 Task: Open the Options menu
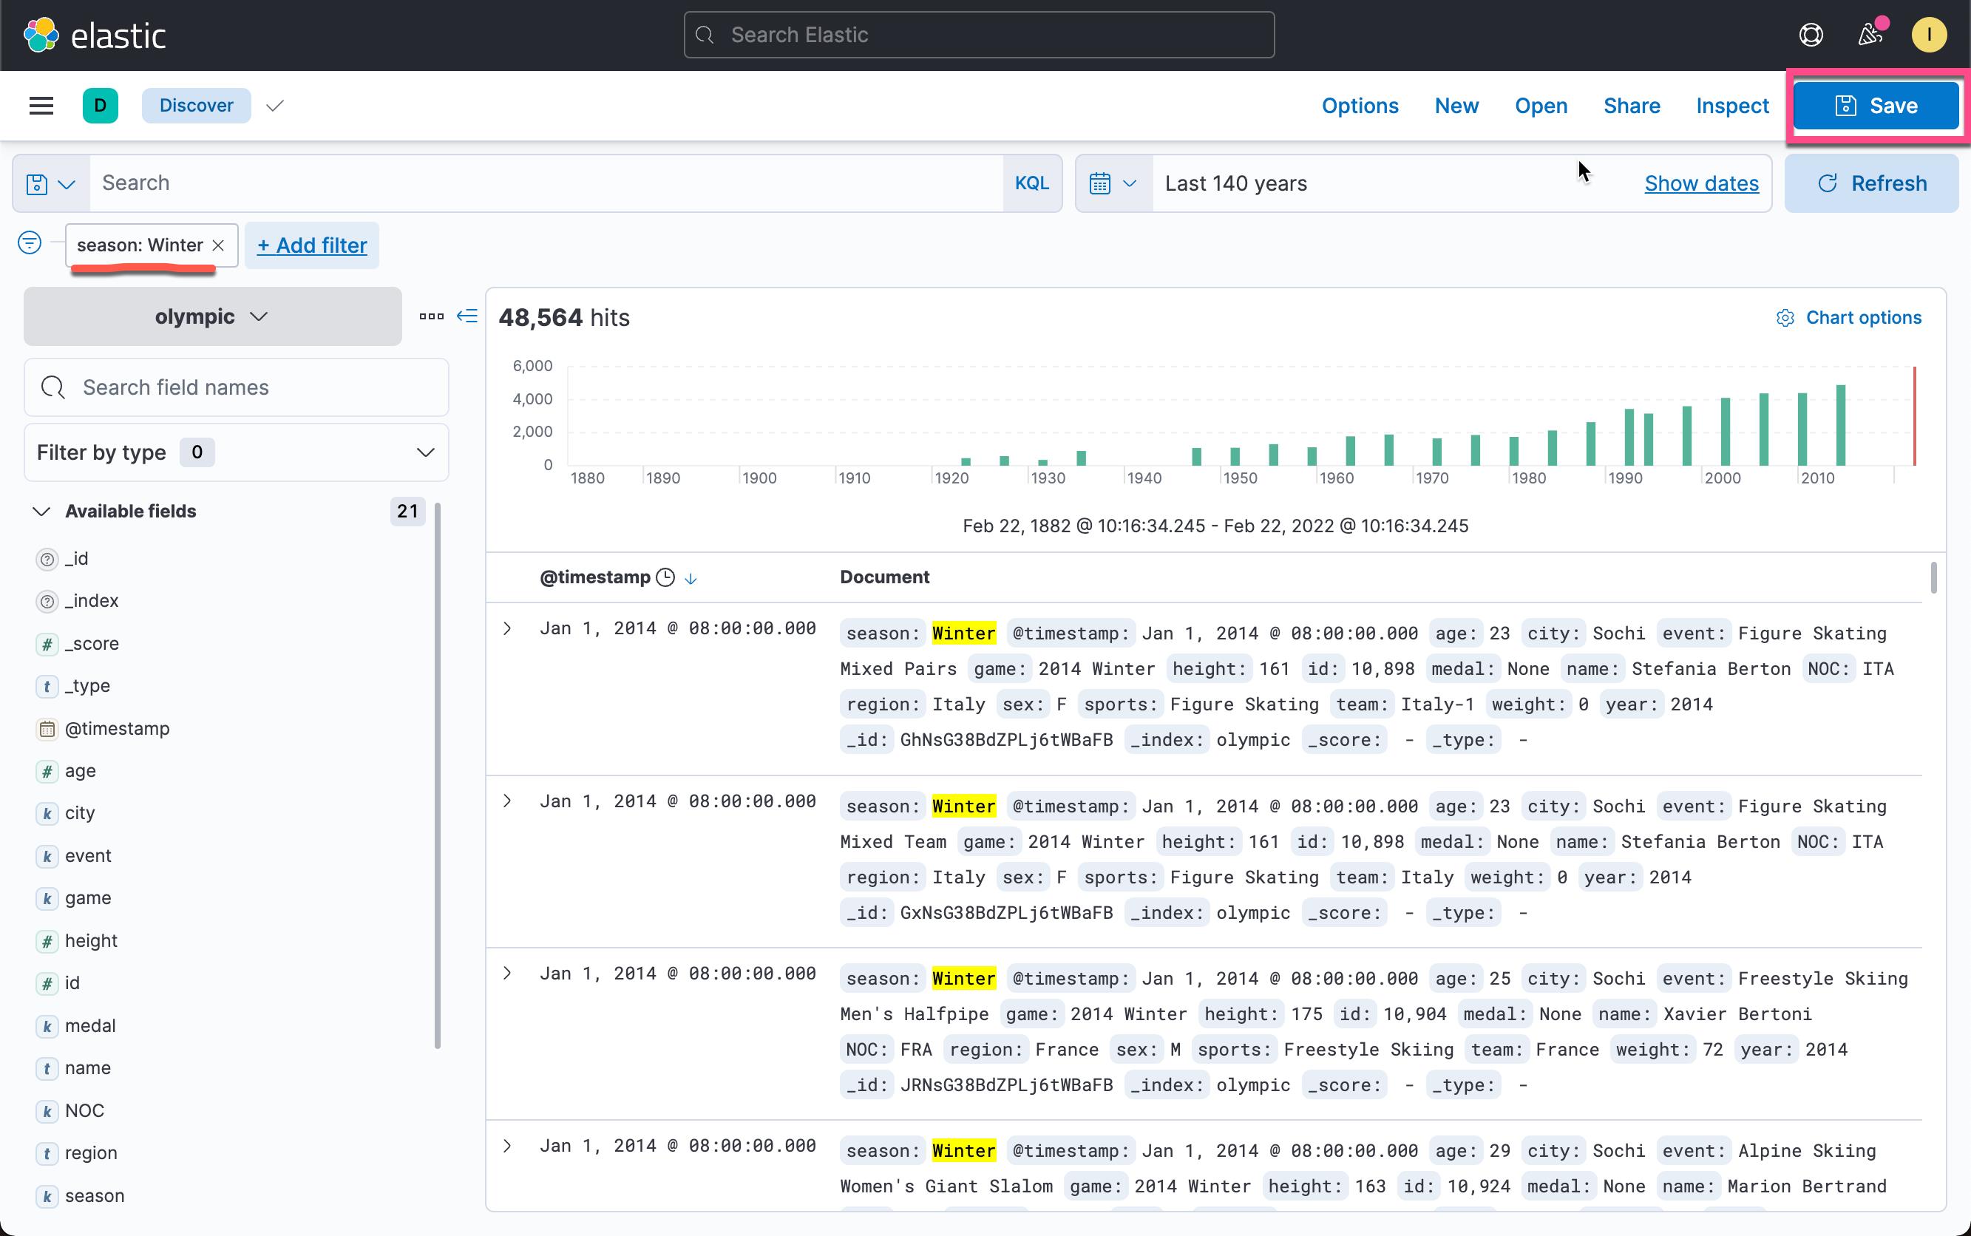coord(1360,106)
